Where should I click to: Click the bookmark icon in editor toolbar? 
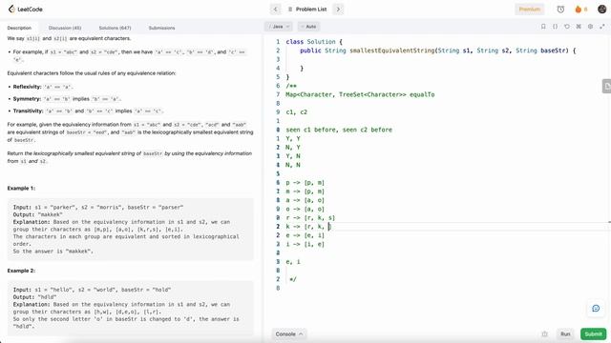pyautogui.click(x=543, y=27)
